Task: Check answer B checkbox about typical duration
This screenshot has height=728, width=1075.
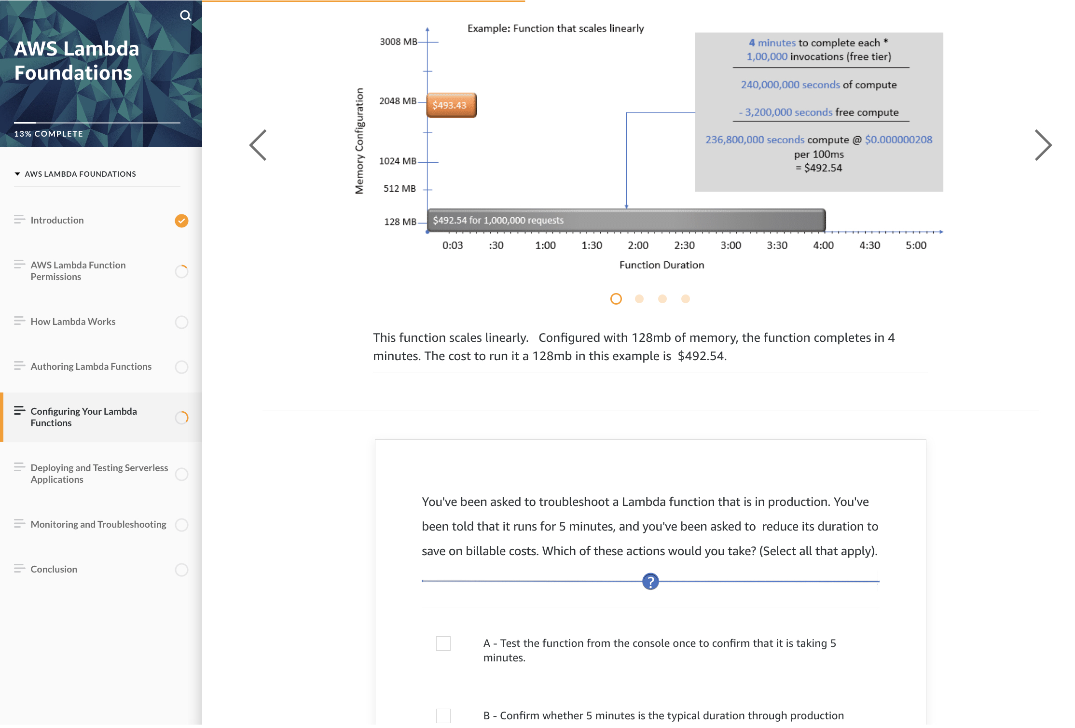Action: coord(443,715)
